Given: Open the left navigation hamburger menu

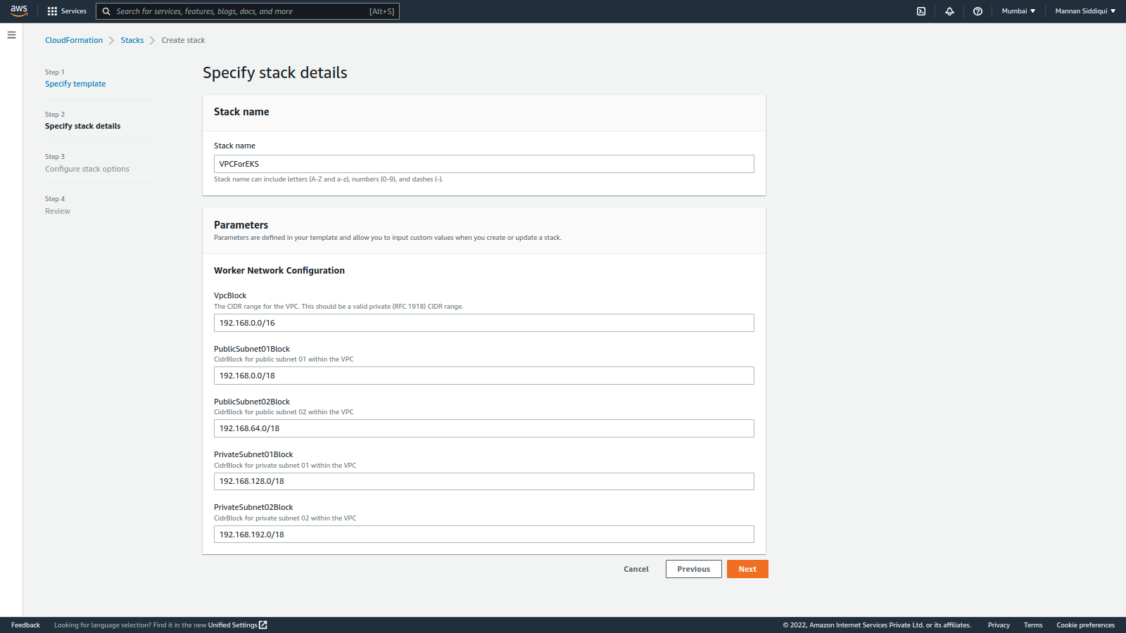Looking at the screenshot, I should pyautogui.click(x=11, y=34).
